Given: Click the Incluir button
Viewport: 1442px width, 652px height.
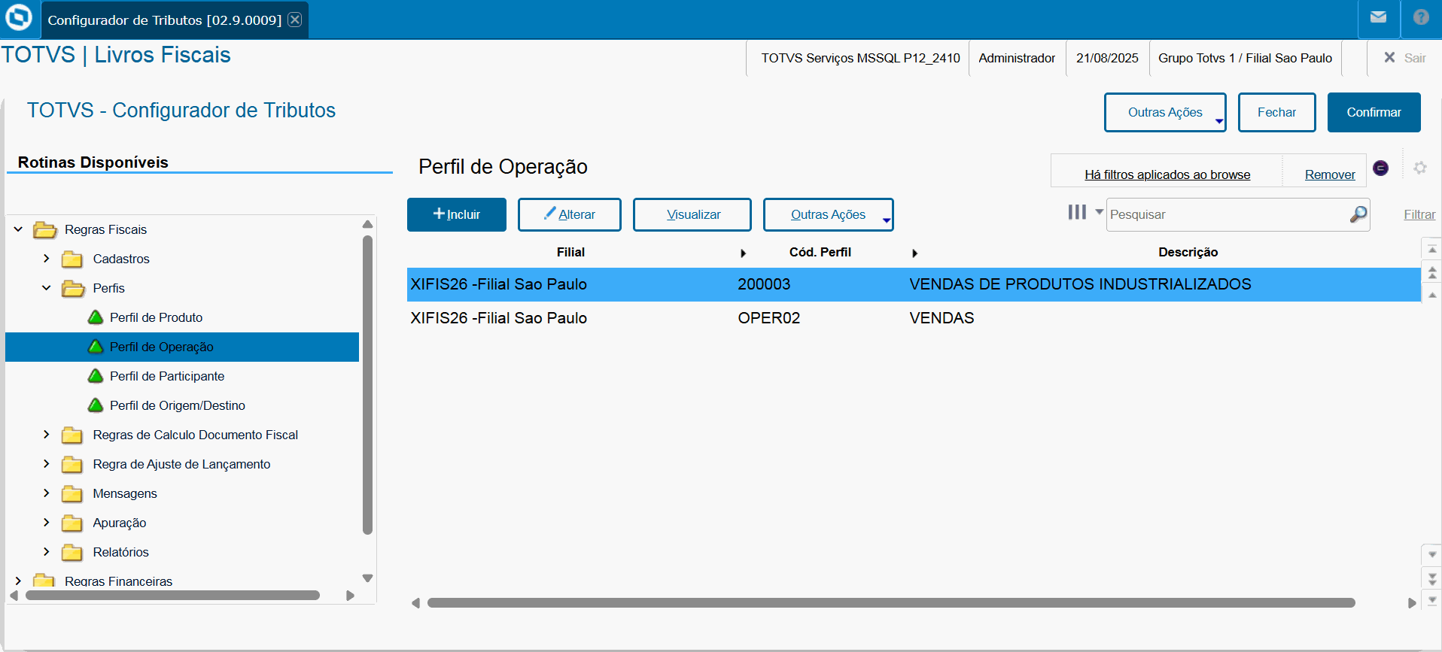Looking at the screenshot, I should (457, 214).
